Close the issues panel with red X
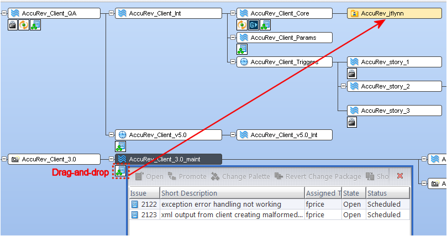447x236 pixels. point(400,176)
